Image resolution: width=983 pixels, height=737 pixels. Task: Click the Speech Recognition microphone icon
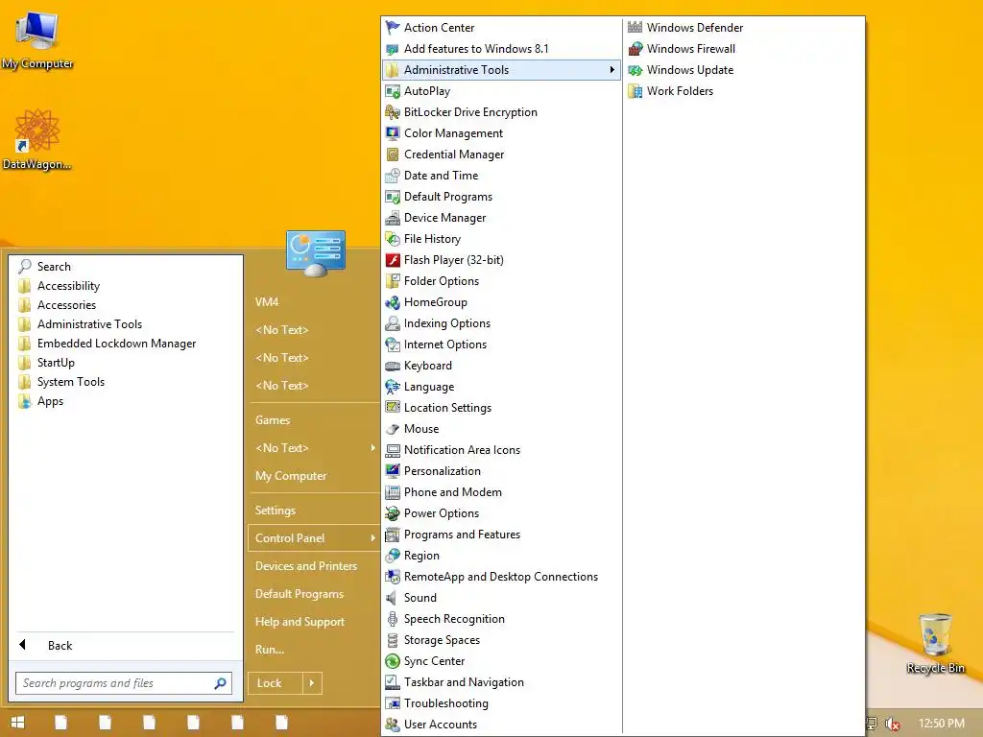tap(393, 619)
